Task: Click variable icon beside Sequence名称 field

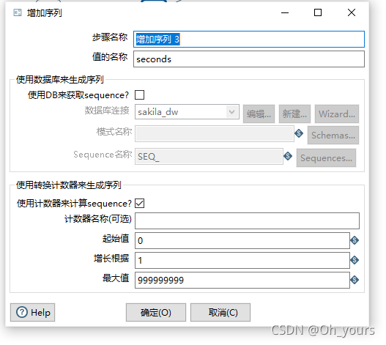Action: click(x=288, y=155)
